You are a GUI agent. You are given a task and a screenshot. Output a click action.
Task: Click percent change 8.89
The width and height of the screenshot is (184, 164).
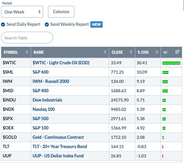pos(141,91)
